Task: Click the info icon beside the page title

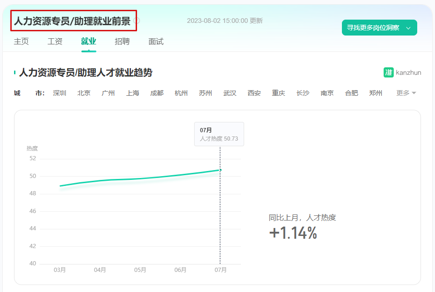Action: coord(137,21)
